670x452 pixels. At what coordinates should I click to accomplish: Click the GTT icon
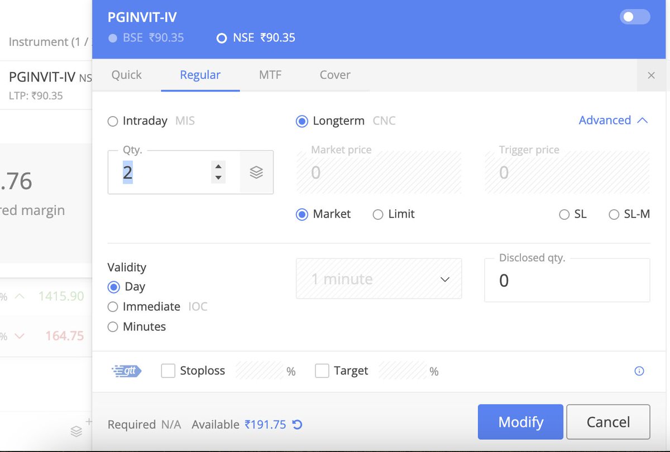pyautogui.click(x=127, y=371)
